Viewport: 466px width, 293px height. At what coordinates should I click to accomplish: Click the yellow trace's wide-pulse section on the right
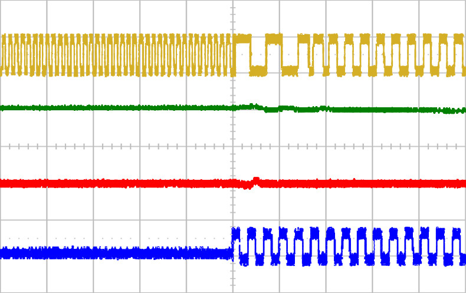366,55
